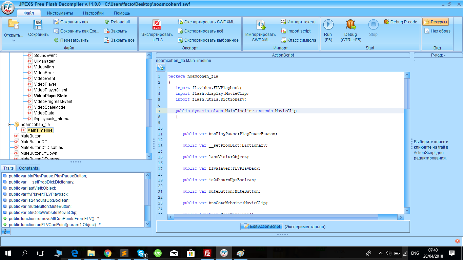This screenshot has width=463, height=260.
Task: Select VideoScaleMode class in tree
Action: point(49,107)
